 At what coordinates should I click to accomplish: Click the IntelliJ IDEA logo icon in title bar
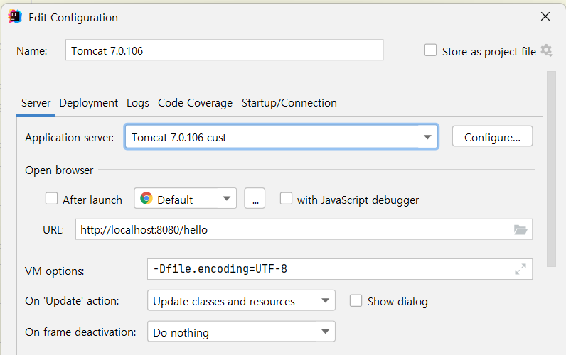[x=15, y=16]
